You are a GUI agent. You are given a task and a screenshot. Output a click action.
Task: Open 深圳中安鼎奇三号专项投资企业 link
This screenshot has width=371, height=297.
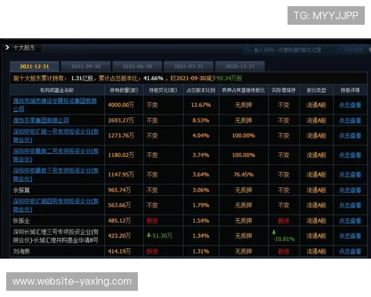[x=56, y=174]
